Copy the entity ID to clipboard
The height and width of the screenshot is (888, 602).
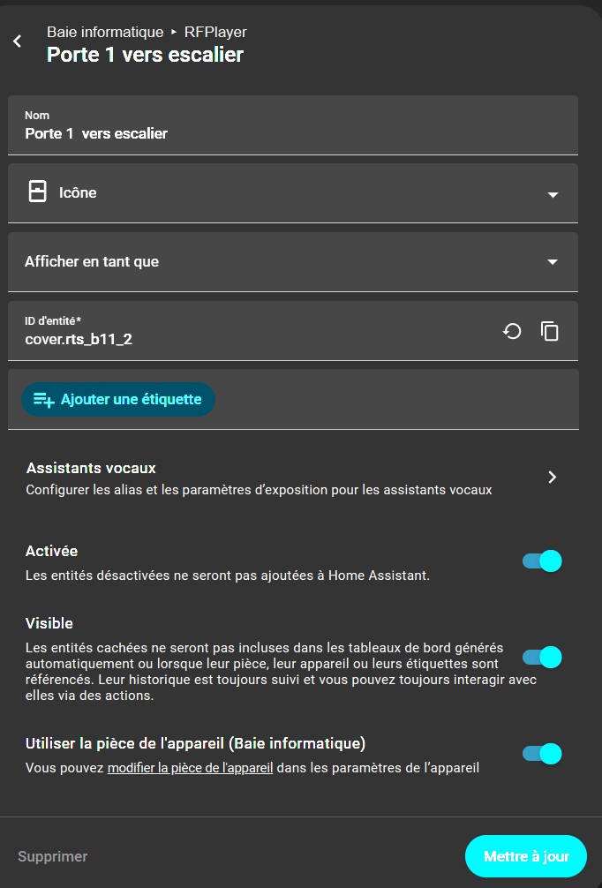(x=549, y=331)
